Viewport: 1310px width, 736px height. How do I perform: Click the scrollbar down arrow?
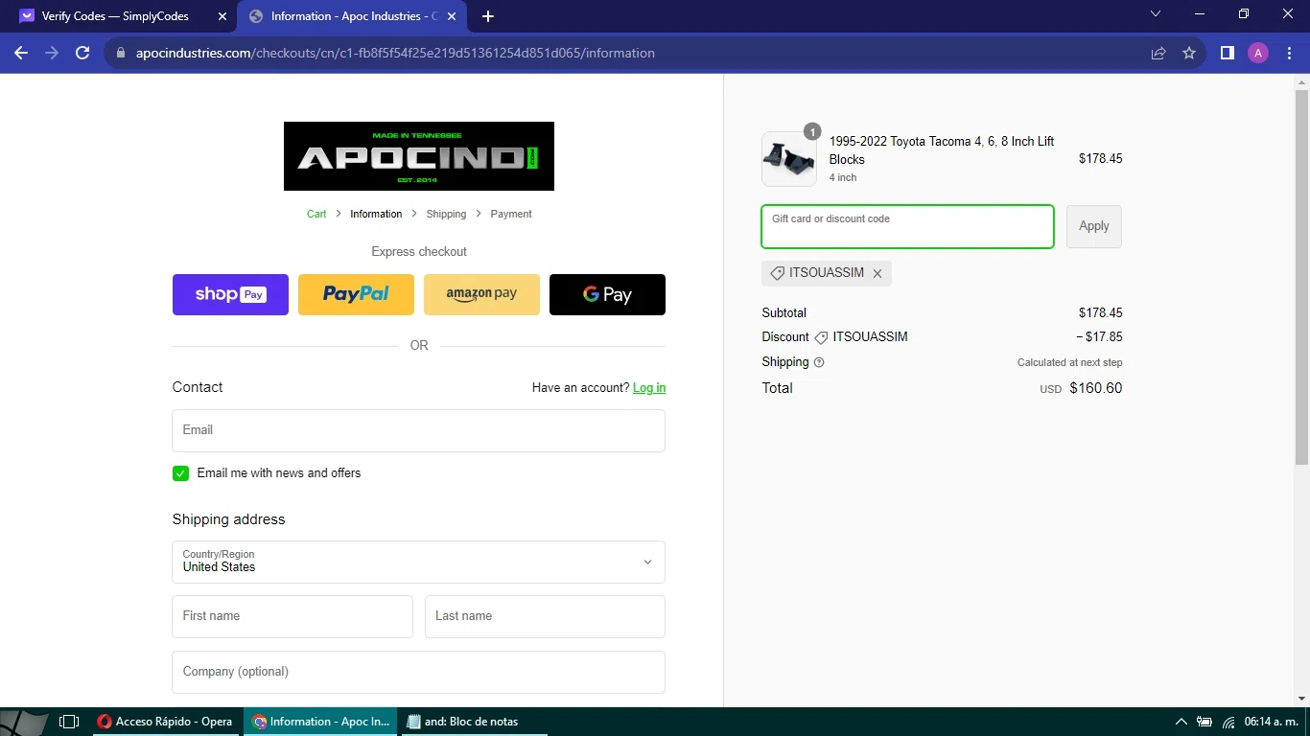click(1301, 699)
